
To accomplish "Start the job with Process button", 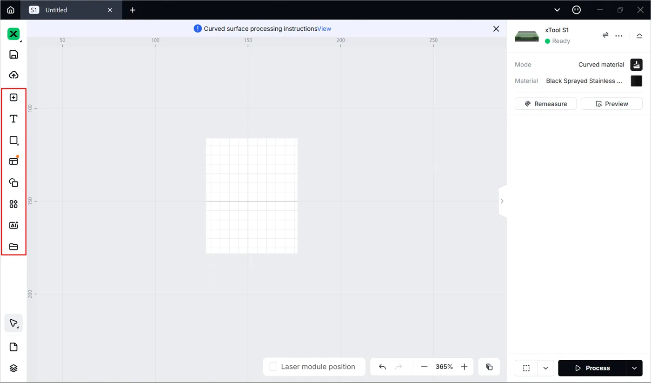I will [592, 368].
